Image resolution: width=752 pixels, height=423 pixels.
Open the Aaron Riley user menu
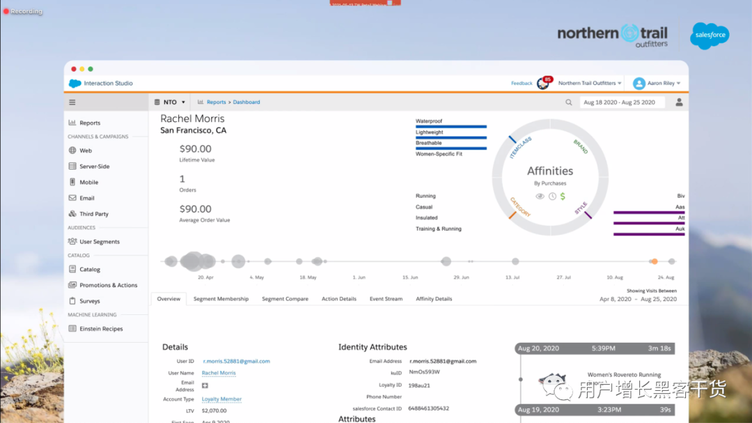click(664, 84)
